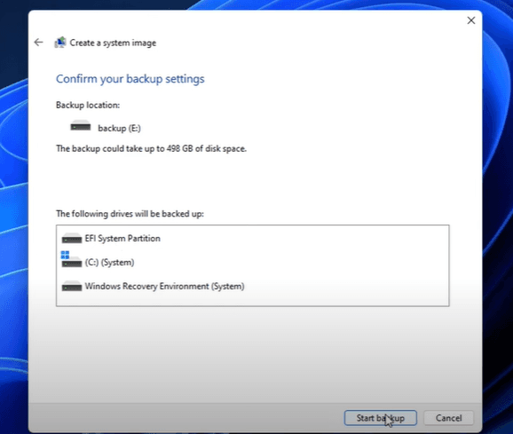This screenshot has height=434, width=513.
Task: Click the system image wizard title icon
Action: tap(60, 43)
